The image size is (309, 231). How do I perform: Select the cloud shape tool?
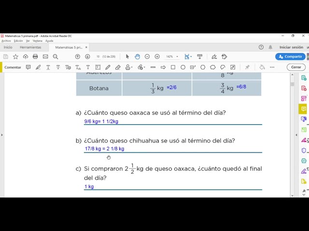213,67
